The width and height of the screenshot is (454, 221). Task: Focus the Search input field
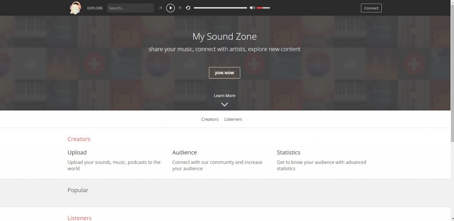(x=130, y=8)
